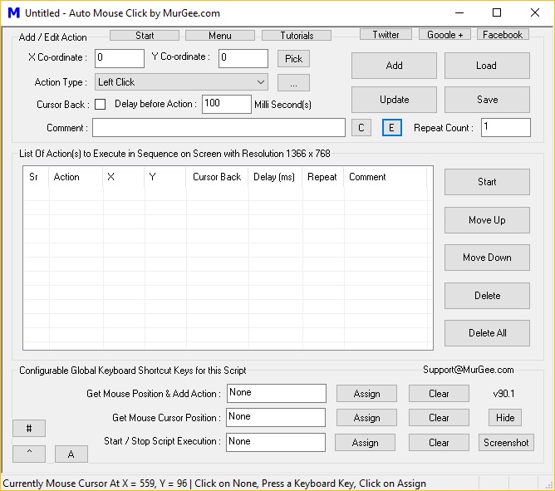
Task: Click the Comment text field
Action: 219,127
